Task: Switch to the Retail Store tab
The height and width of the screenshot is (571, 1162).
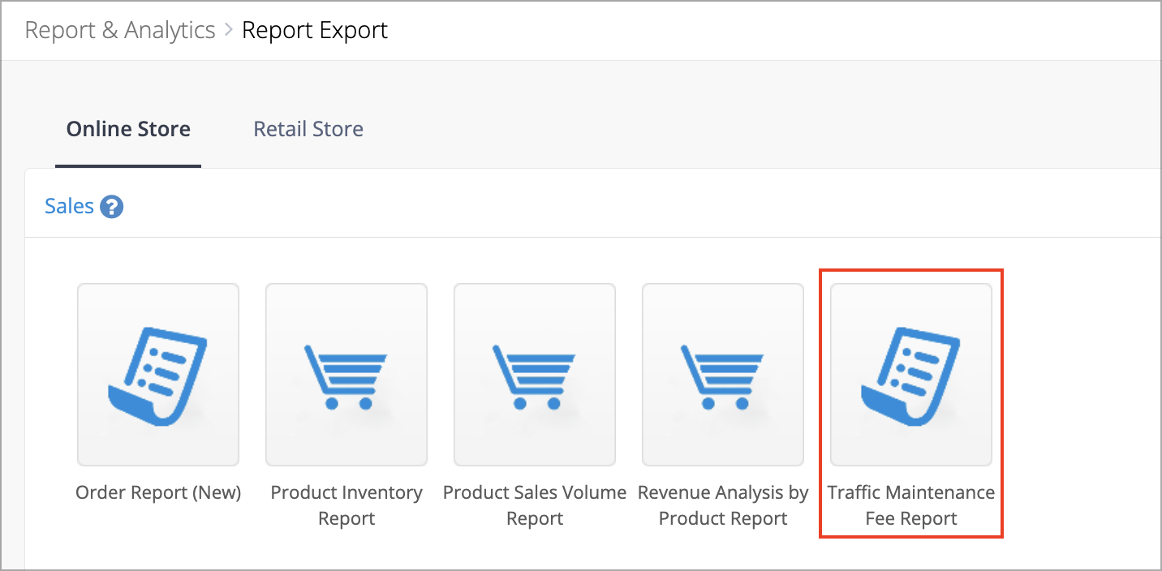Action: pyautogui.click(x=308, y=129)
